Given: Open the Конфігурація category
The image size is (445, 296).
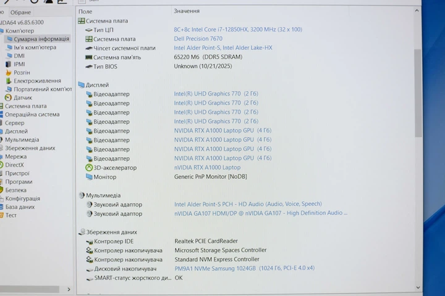Looking at the screenshot, I should pos(22,199).
